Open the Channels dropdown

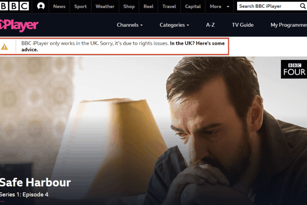click(130, 25)
